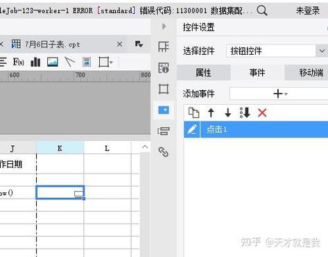The image size is (328, 257).
Task: Select column K header
Action: (x=60, y=148)
